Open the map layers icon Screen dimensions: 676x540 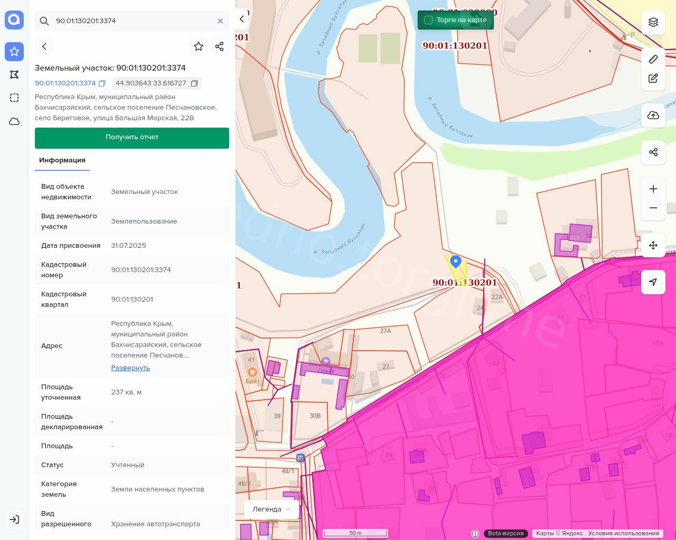pyautogui.click(x=653, y=22)
